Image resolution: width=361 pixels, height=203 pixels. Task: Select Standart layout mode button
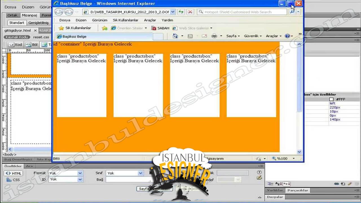click(17, 23)
